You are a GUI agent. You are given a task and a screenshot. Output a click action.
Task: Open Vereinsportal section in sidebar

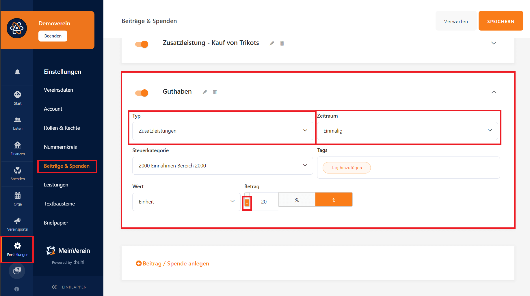pyautogui.click(x=18, y=224)
